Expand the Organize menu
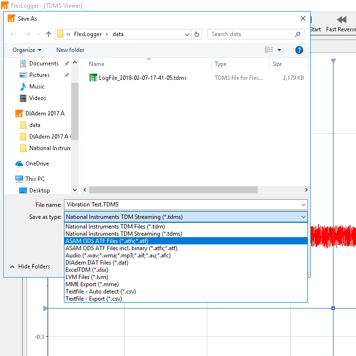356x356 pixels. click(27, 50)
